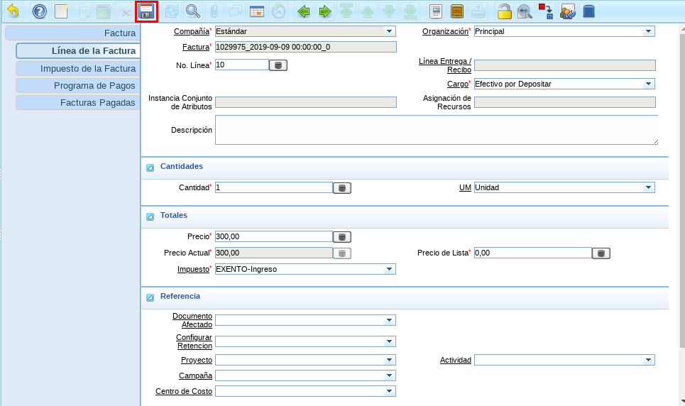
Task: Go to previous record with left green arrow
Action: click(303, 11)
